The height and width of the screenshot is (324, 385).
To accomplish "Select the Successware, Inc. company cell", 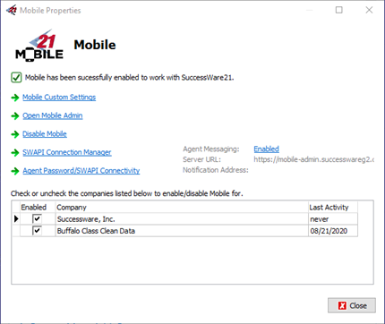I will click(x=182, y=219).
